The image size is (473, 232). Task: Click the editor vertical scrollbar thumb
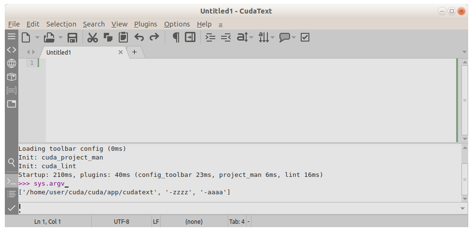[464, 101]
